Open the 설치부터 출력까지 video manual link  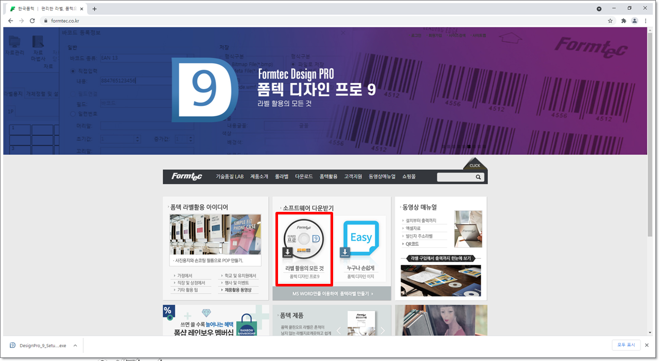pos(421,221)
